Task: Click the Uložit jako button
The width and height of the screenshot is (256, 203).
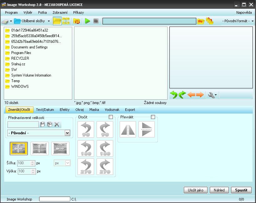Action: click(x=196, y=190)
